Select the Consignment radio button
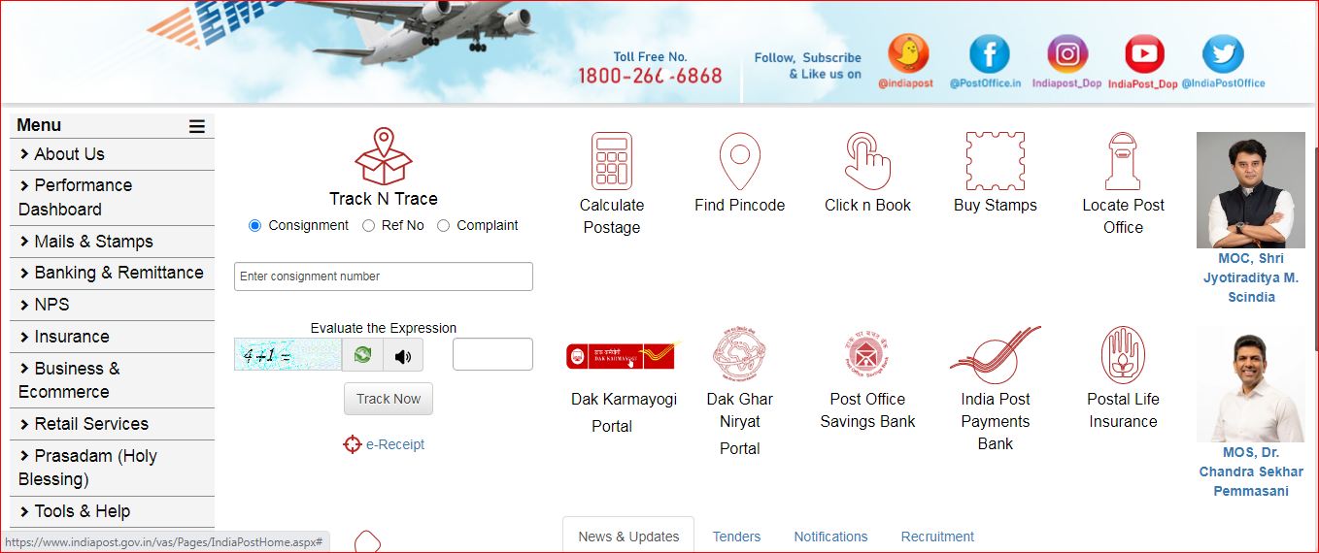The image size is (1319, 553). 255,225
